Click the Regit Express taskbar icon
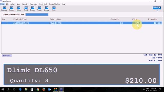Screen dimensions: 164x92 (x=61, y=89)
